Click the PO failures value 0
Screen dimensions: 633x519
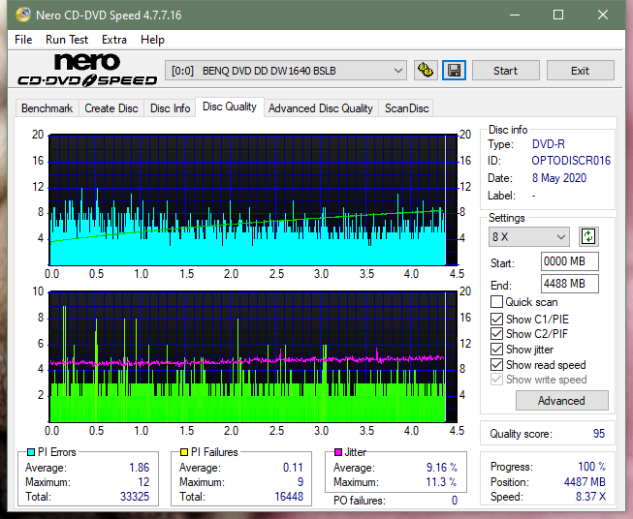[455, 501]
